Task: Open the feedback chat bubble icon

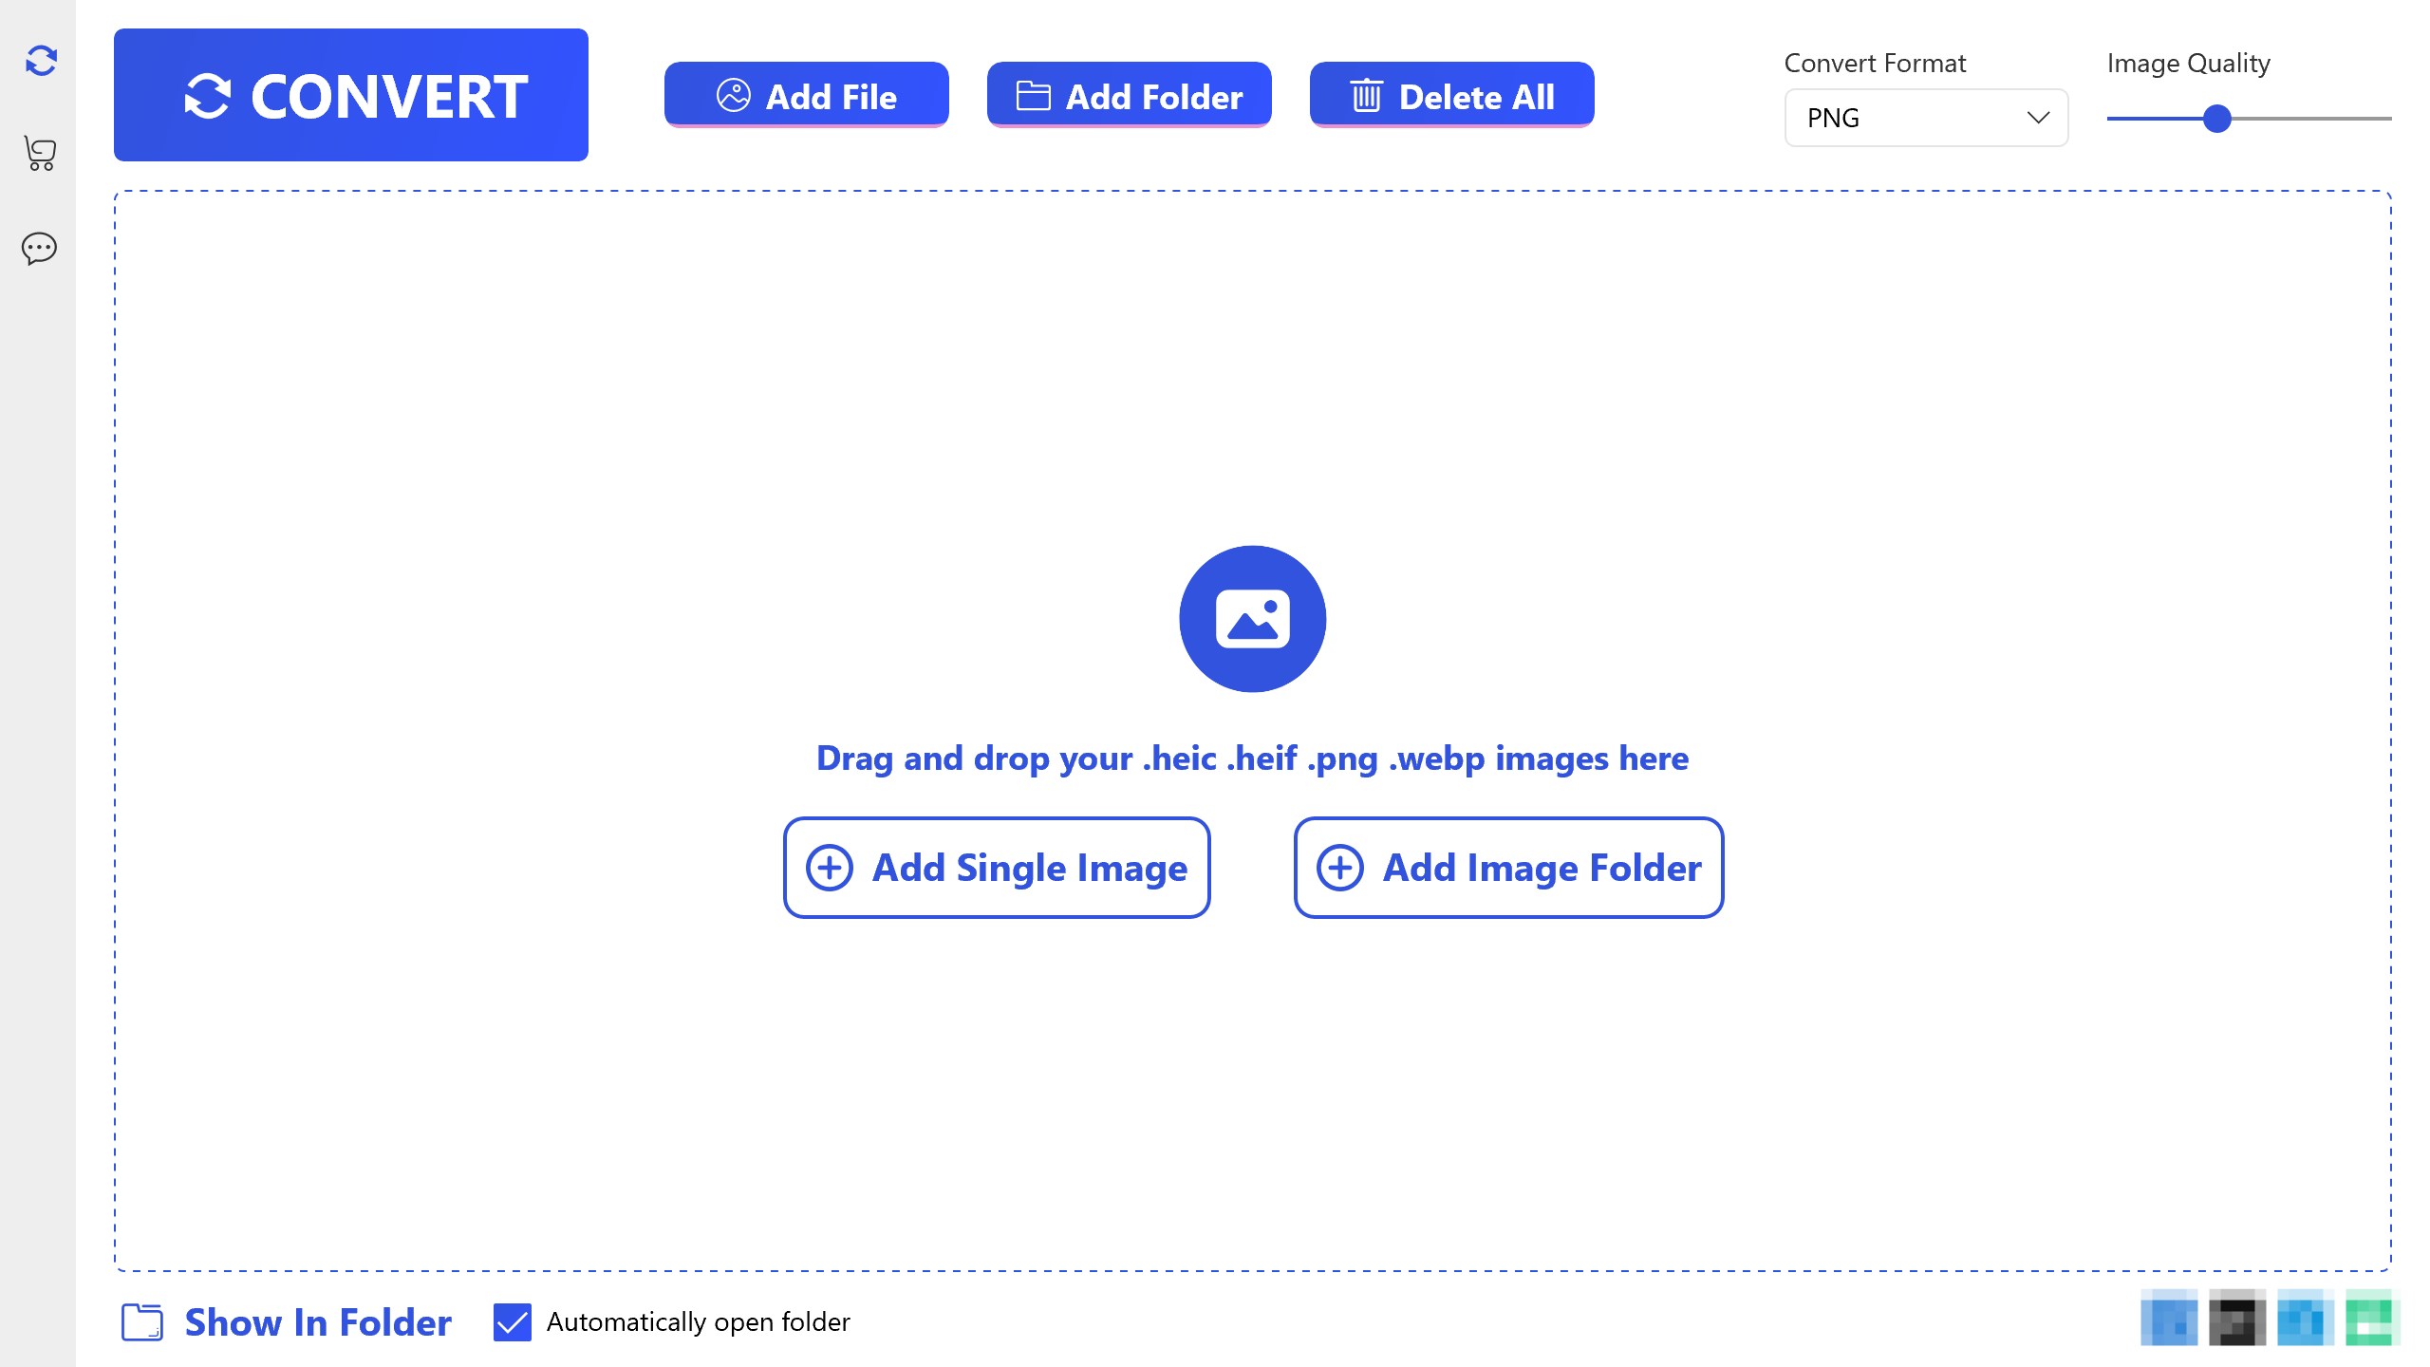Action: 39,249
